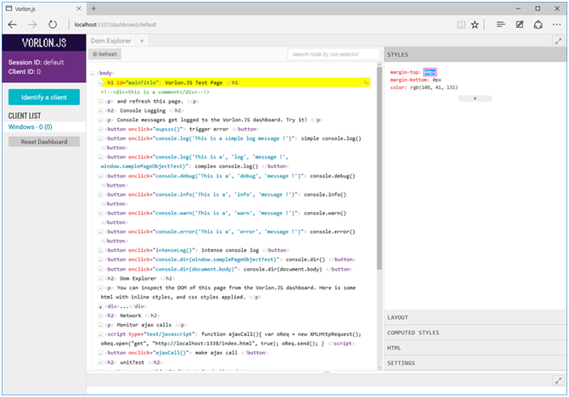This screenshot has width=569, height=397.
Task: Go back with the browser back arrow
Action: [x=13, y=25]
